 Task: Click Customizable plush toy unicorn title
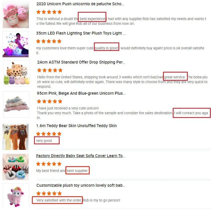pyautogui.click(x=81, y=185)
